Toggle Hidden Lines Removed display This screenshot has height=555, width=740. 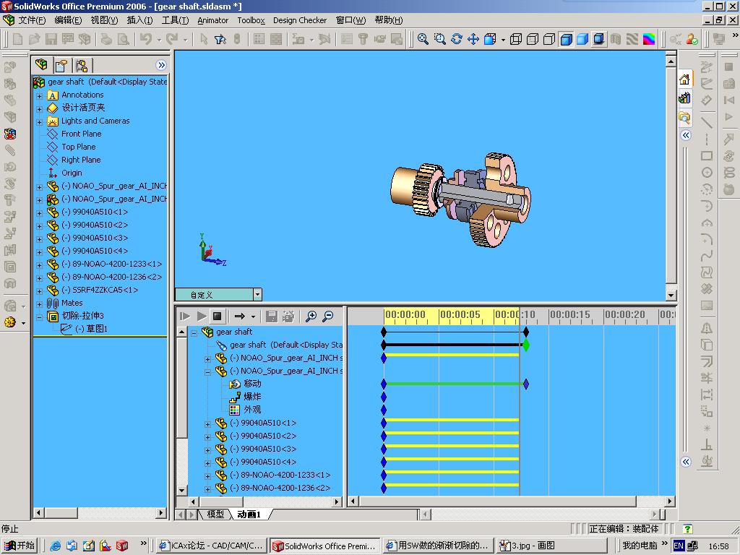(x=549, y=39)
